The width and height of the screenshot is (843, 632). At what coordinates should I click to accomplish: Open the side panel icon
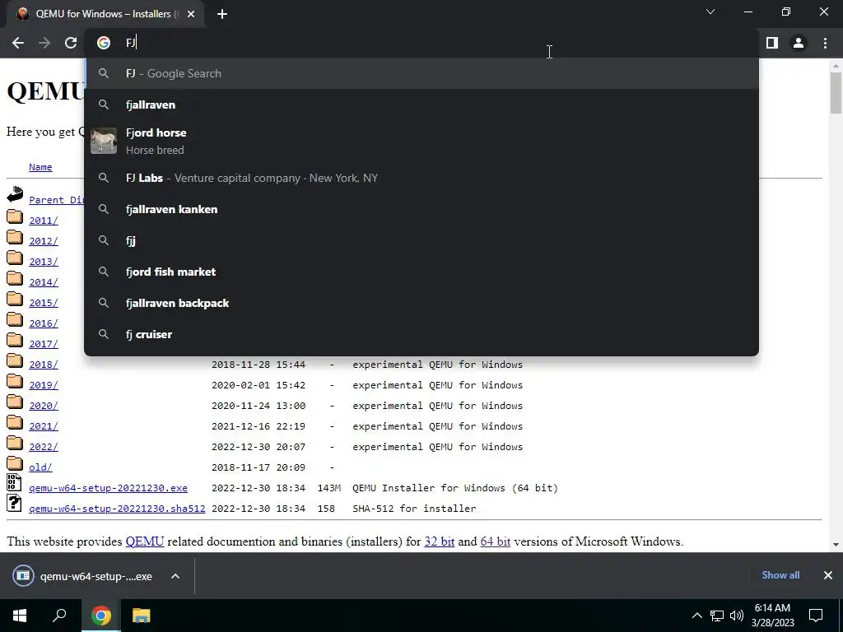pos(772,43)
